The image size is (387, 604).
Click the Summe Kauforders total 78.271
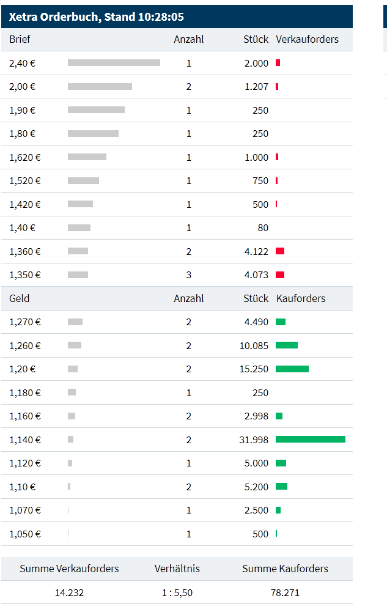pyautogui.click(x=285, y=592)
